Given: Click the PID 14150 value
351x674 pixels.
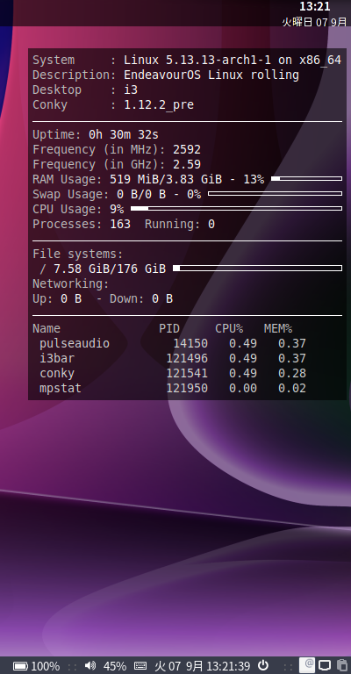Looking at the screenshot, I should pyautogui.click(x=190, y=343).
